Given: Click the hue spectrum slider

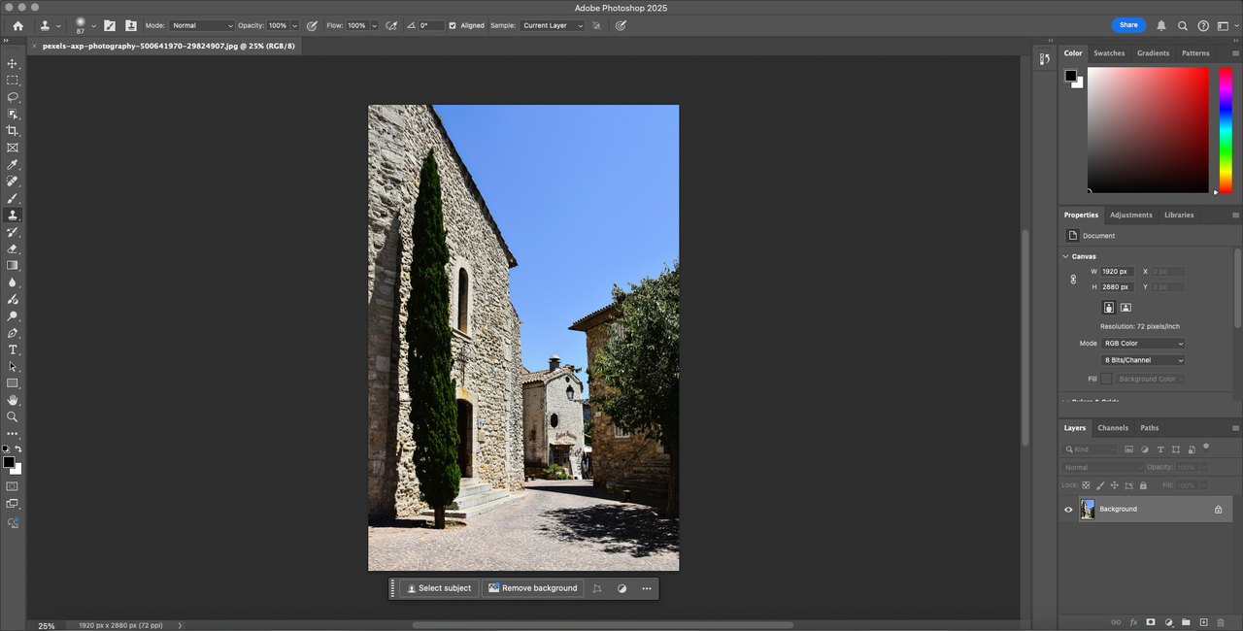Looking at the screenshot, I should coord(1226,130).
